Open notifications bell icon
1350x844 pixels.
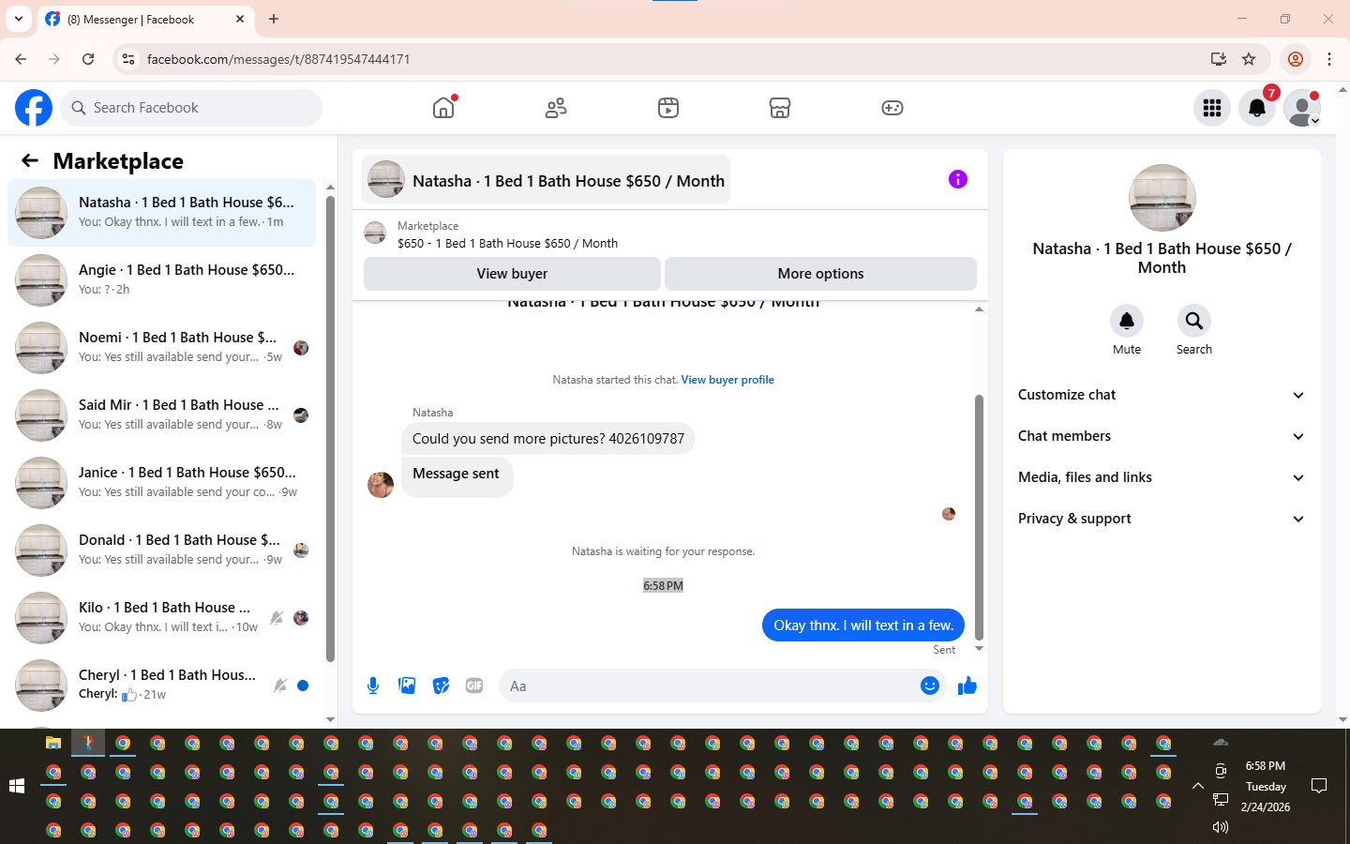[1257, 108]
